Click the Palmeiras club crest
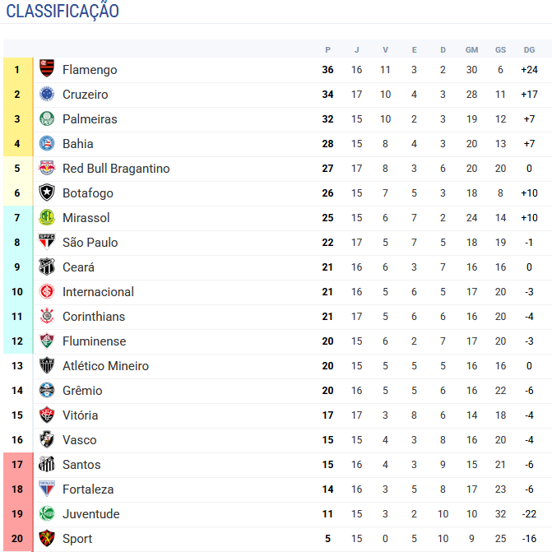The image size is (552, 552). pos(47,118)
